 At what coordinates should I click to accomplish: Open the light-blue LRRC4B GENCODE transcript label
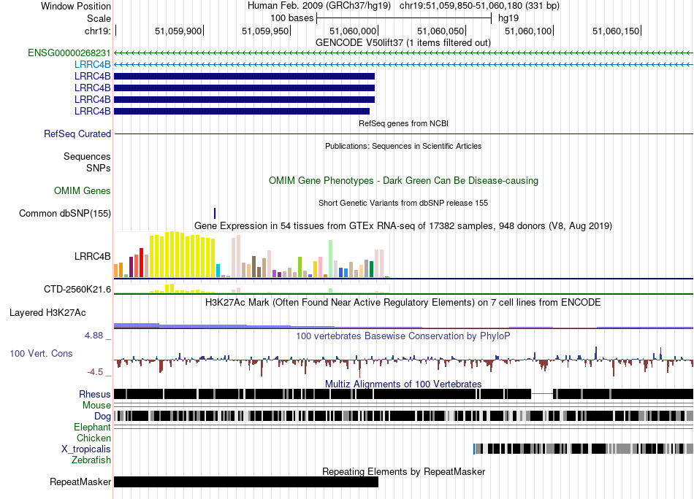pyautogui.click(x=93, y=64)
